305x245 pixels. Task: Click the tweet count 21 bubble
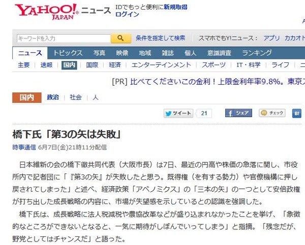coord(204,114)
